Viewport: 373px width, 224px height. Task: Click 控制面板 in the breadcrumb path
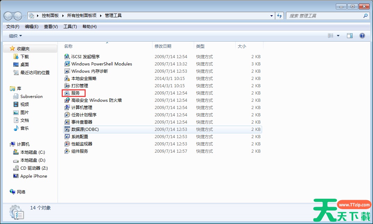click(50, 16)
